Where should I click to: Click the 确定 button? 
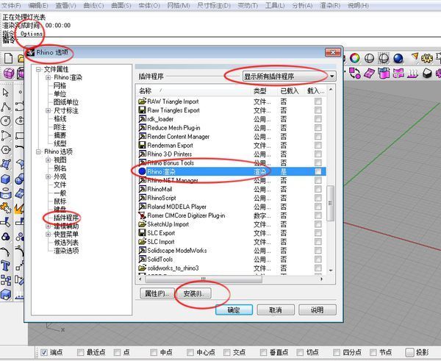pyautogui.click(x=234, y=310)
